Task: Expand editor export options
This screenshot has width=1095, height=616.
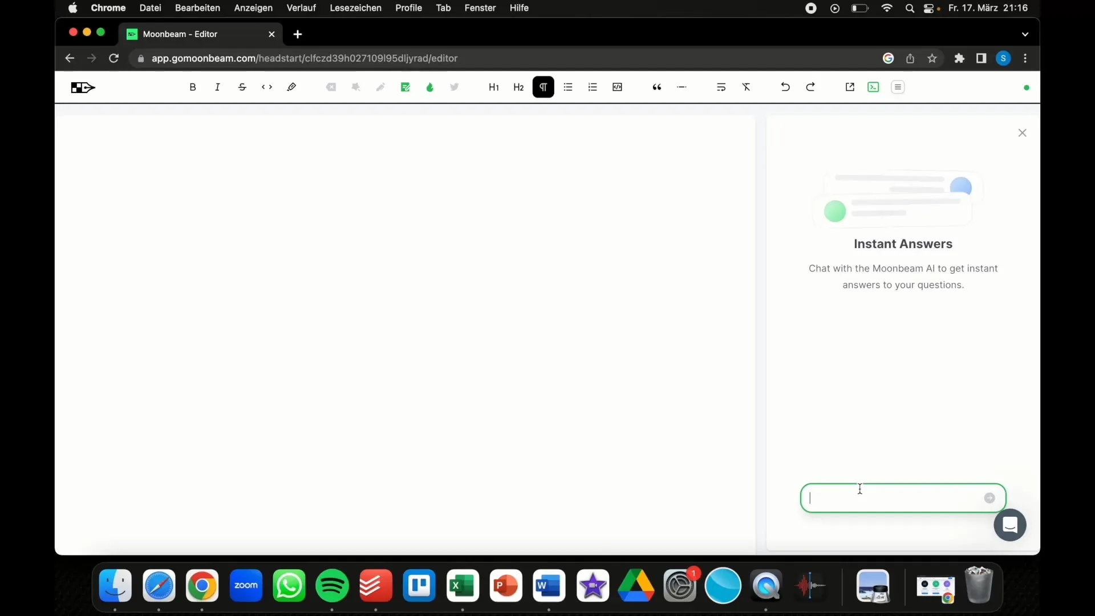Action: (x=849, y=87)
